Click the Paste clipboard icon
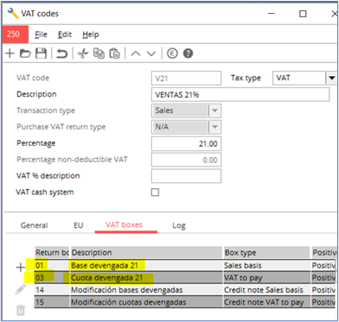 pos(114,54)
